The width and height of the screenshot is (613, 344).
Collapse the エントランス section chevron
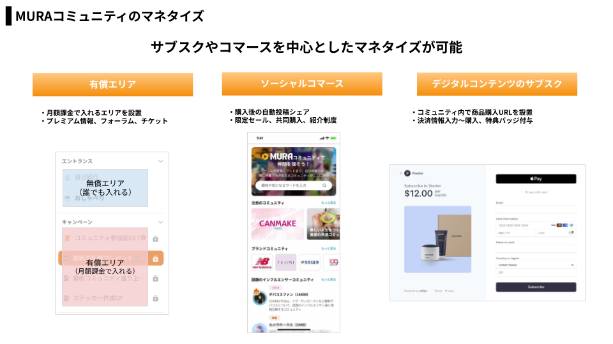point(160,161)
